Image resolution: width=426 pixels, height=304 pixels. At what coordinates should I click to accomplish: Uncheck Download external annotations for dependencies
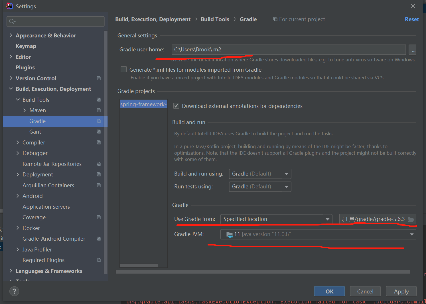click(x=176, y=106)
